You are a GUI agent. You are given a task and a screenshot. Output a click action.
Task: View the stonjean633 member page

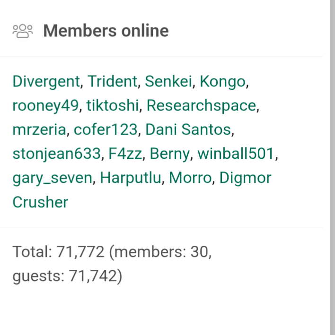tap(57, 154)
